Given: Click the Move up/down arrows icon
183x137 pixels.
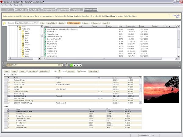Looking at the screenshot, I should [x=59, y=71].
